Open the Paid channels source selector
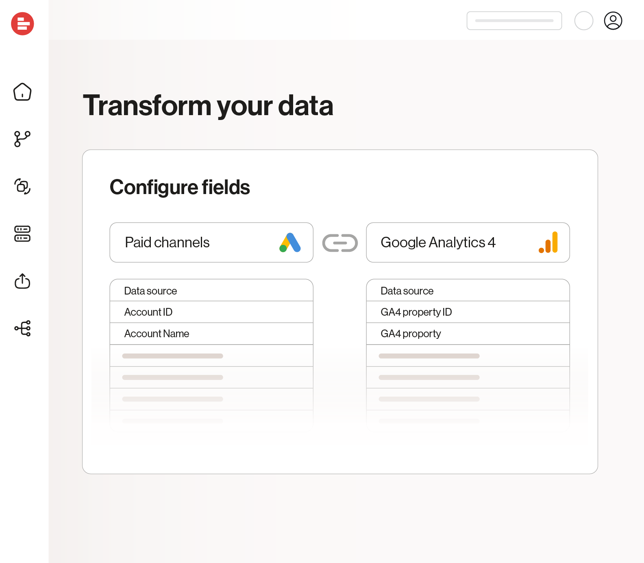Image resolution: width=644 pixels, height=563 pixels. point(211,242)
